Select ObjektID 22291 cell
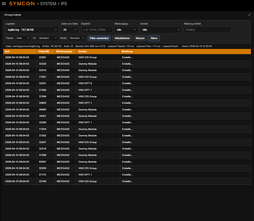 pos(46,57)
